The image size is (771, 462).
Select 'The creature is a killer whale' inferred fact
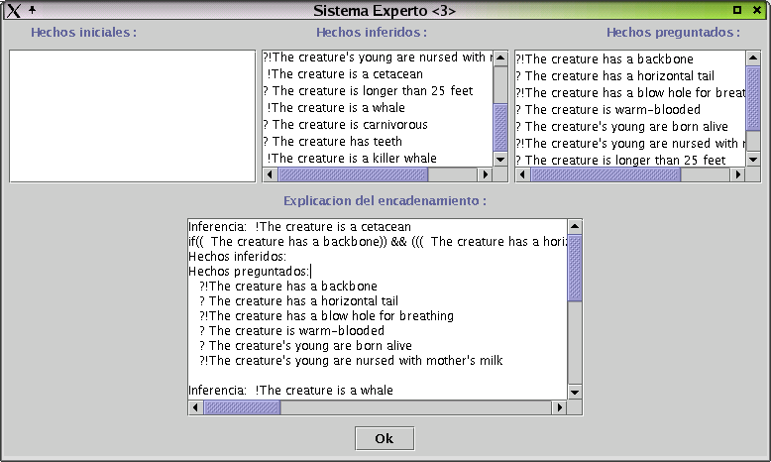[x=352, y=159]
